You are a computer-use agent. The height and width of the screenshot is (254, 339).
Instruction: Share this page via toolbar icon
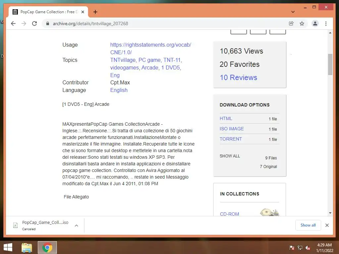point(291,23)
